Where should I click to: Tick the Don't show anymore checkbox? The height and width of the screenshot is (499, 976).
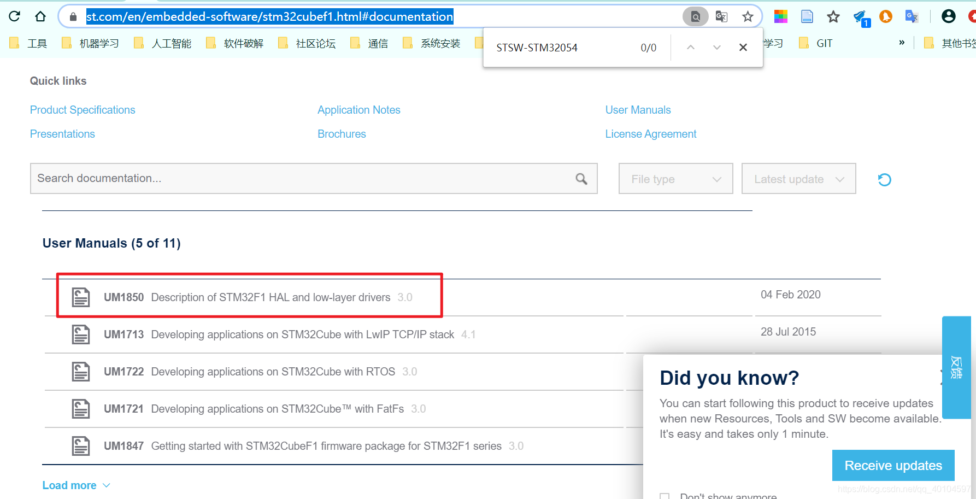pos(665,496)
